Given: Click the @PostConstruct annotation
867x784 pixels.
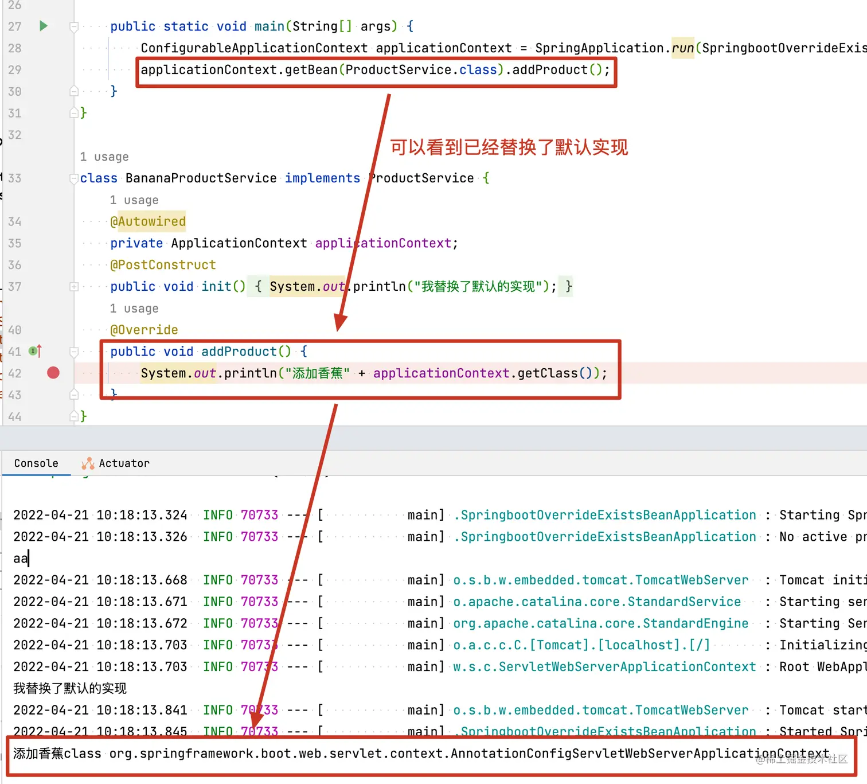Looking at the screenshot, I should [x=163, y=265].
